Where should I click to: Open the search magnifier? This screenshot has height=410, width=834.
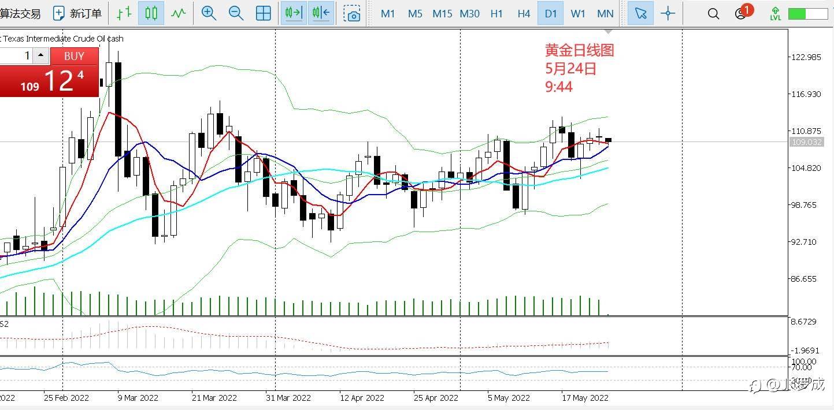click(x=713, y=13)
